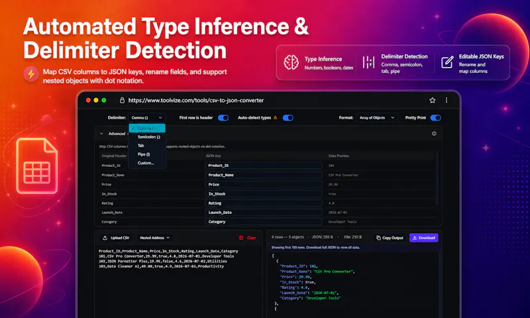Edit the Price JSON key field
The width and height of the screenshot is (530, 318).
coord(263,185)
